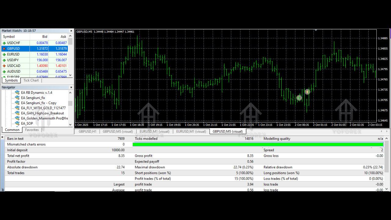Click a trade entry marker on the chart

click(299, 97)
